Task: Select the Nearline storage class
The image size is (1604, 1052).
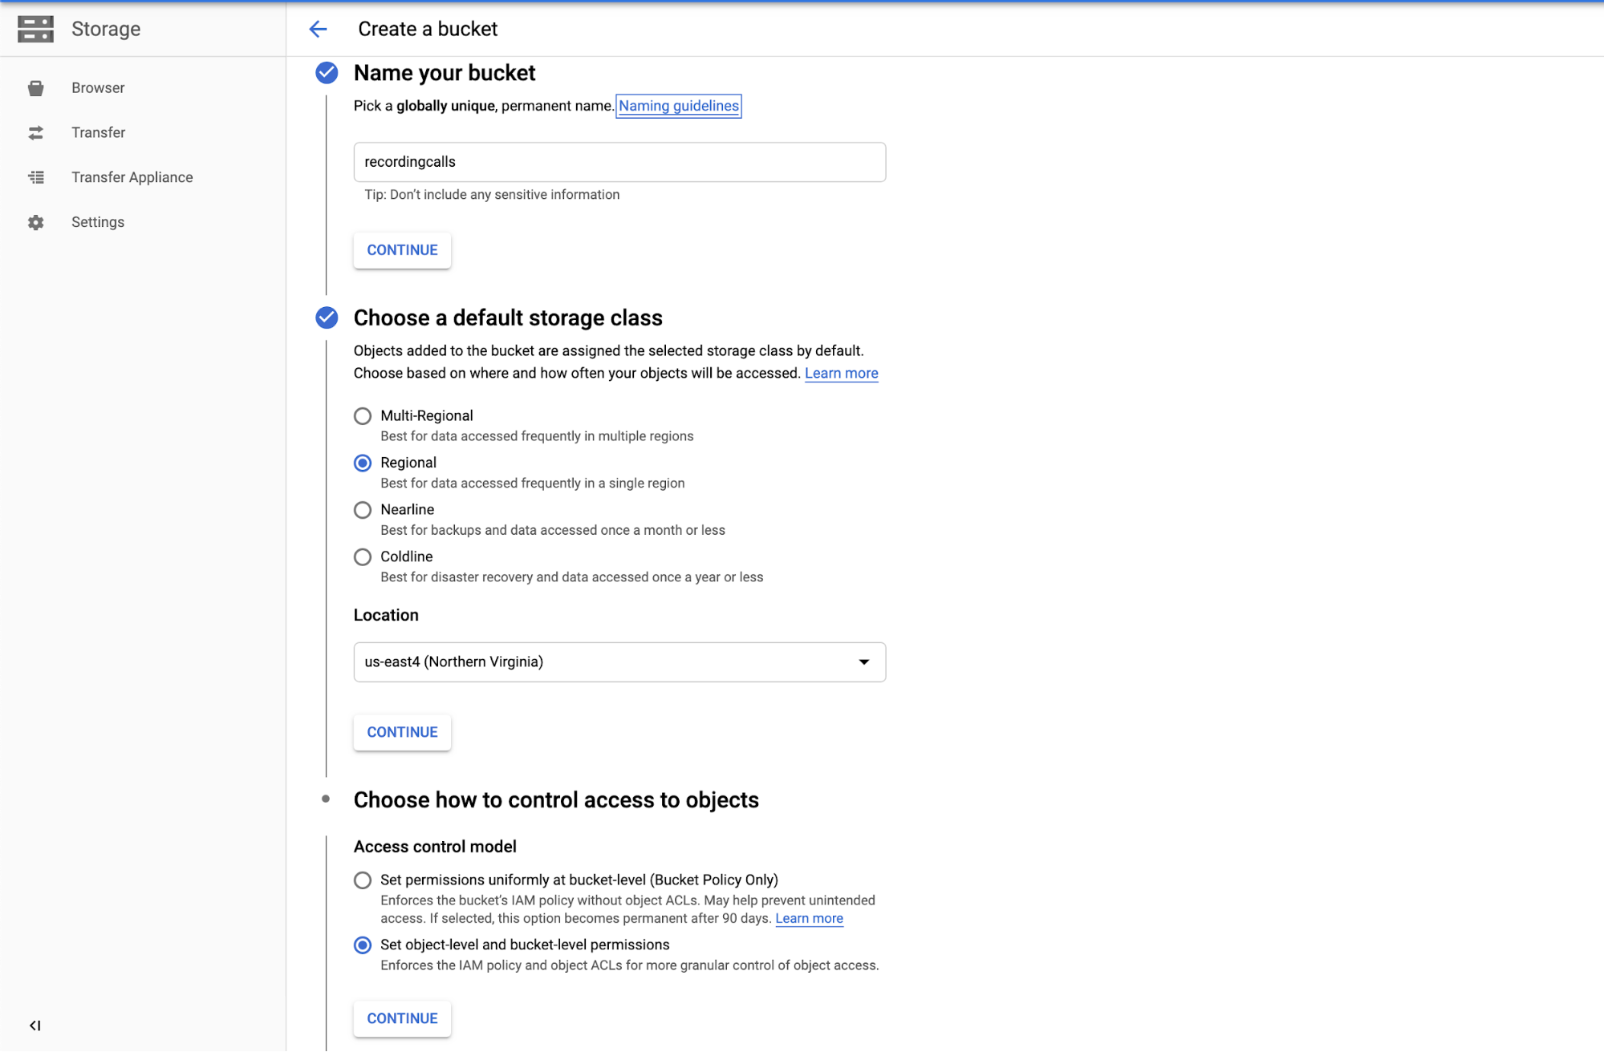Action: click(363, 510)
